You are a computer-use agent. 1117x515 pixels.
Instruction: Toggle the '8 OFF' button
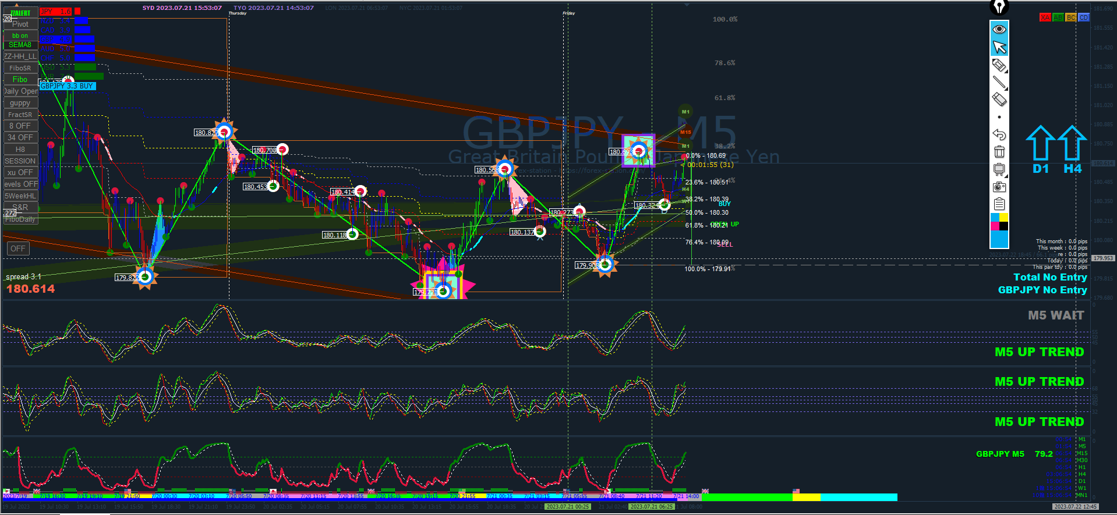[x=20, y=126]
